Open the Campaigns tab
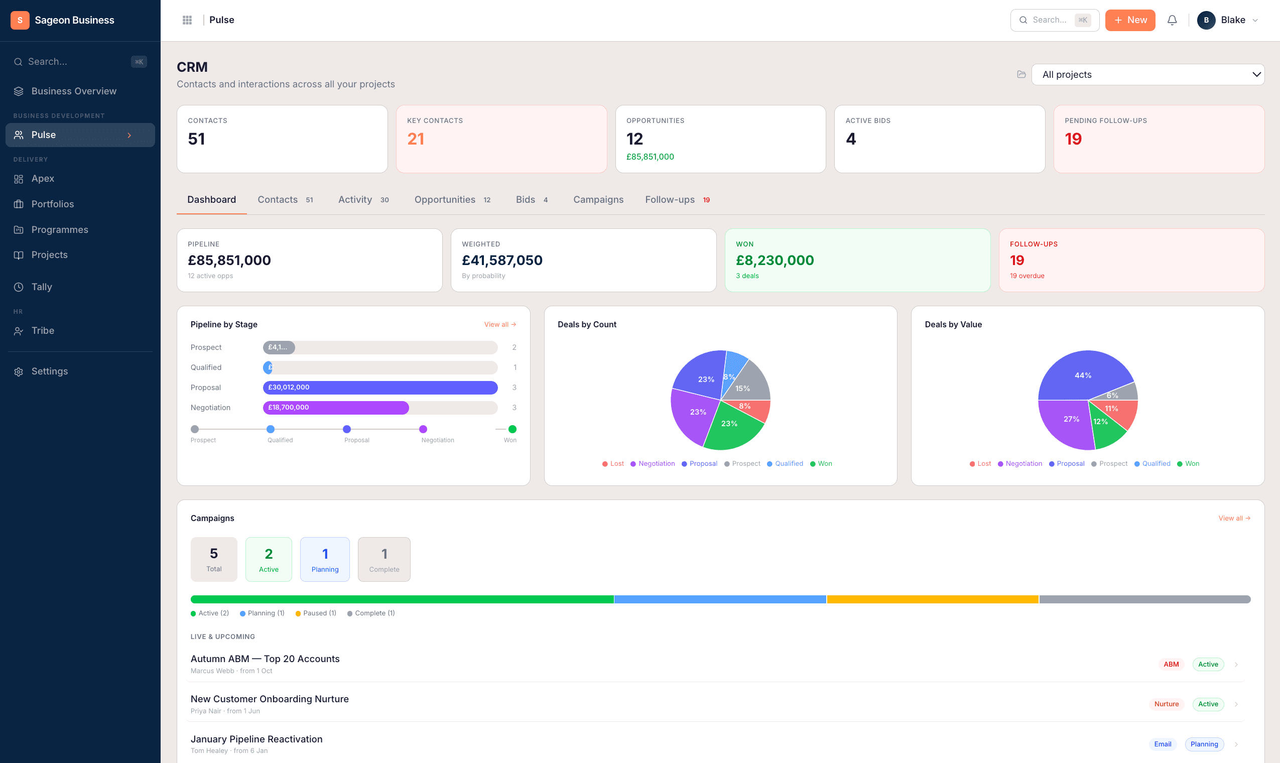 point(598,199)
